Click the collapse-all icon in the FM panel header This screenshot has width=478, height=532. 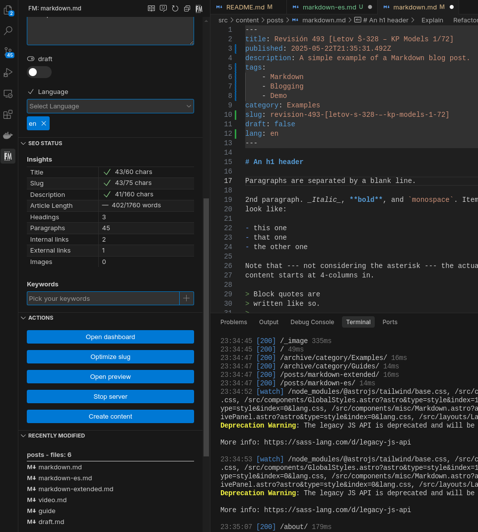point(187,8)
